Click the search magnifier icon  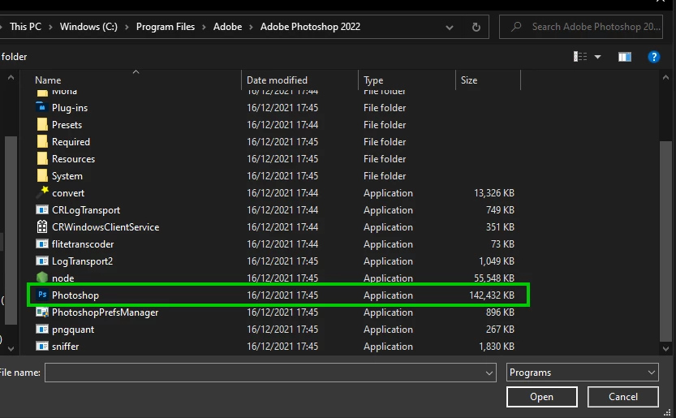(x=516, y=27)
